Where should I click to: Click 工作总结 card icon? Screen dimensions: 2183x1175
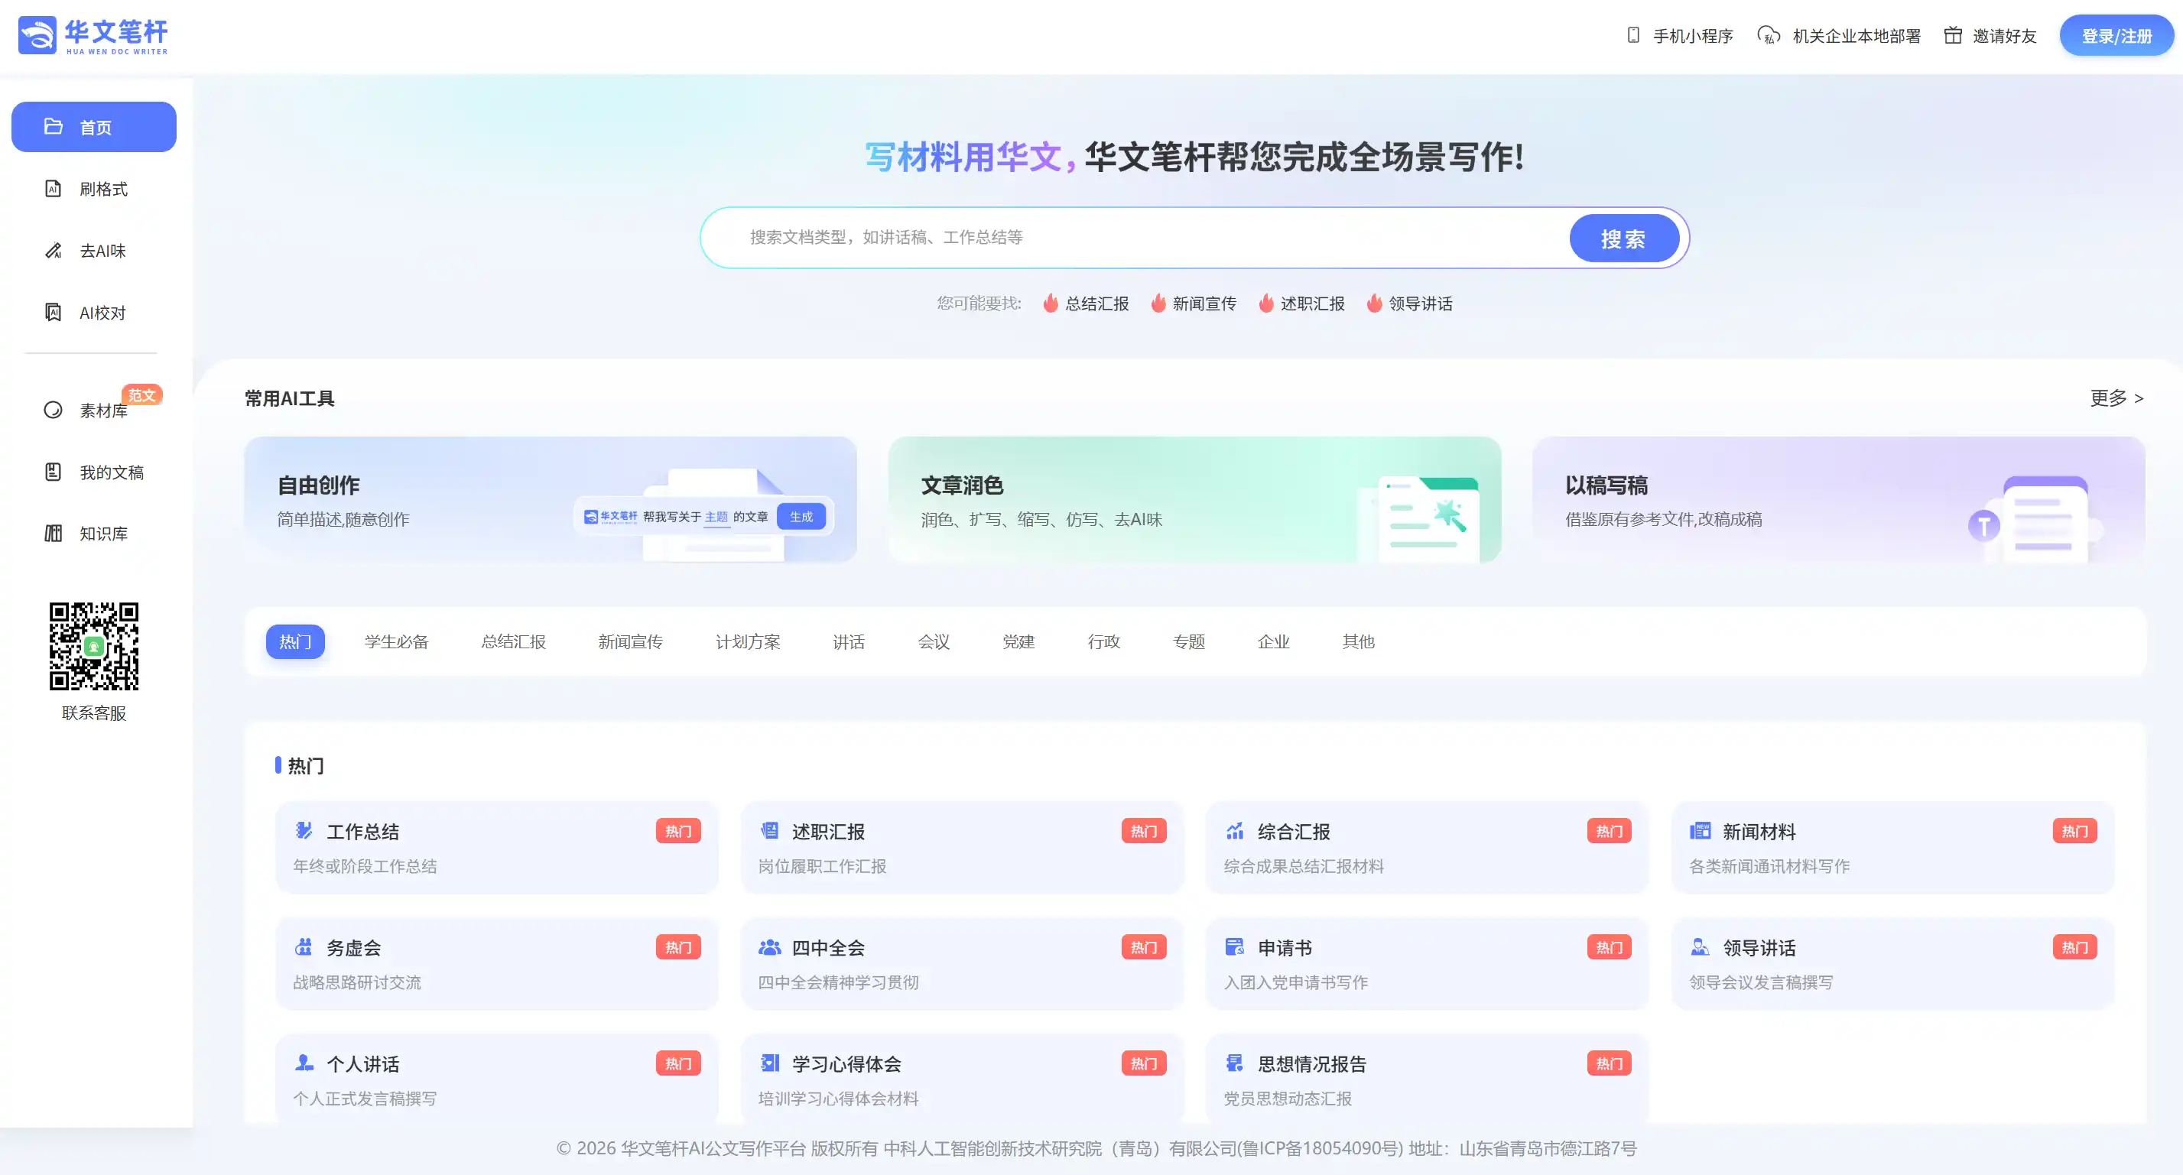pos(304,830)
